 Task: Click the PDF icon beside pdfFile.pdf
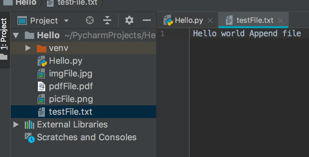click(x=41, y=87)
